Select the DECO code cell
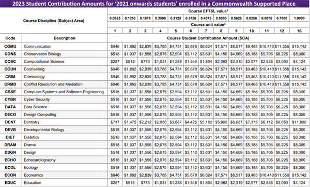 point(10,114)
